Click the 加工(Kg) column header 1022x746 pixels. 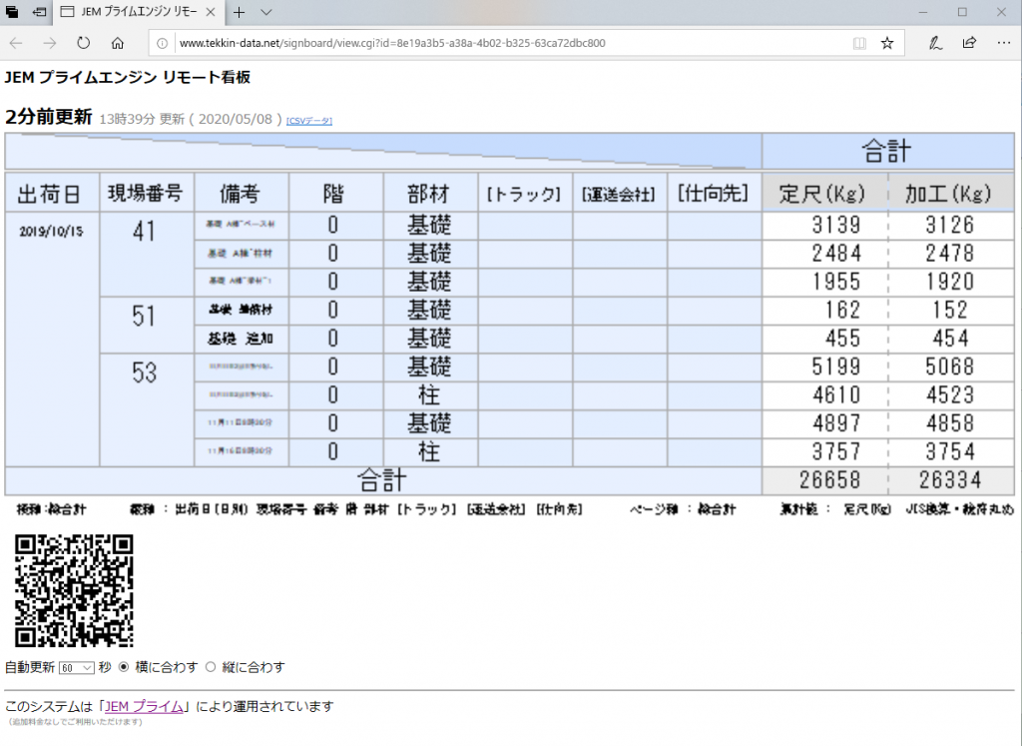[x=951, y=193]
